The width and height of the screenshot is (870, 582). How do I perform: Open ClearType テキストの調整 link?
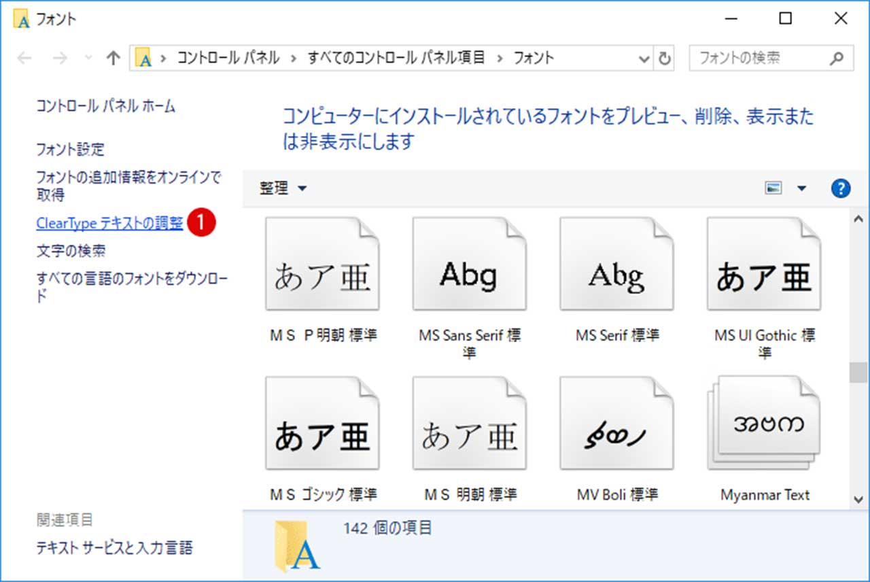(109, 223)
